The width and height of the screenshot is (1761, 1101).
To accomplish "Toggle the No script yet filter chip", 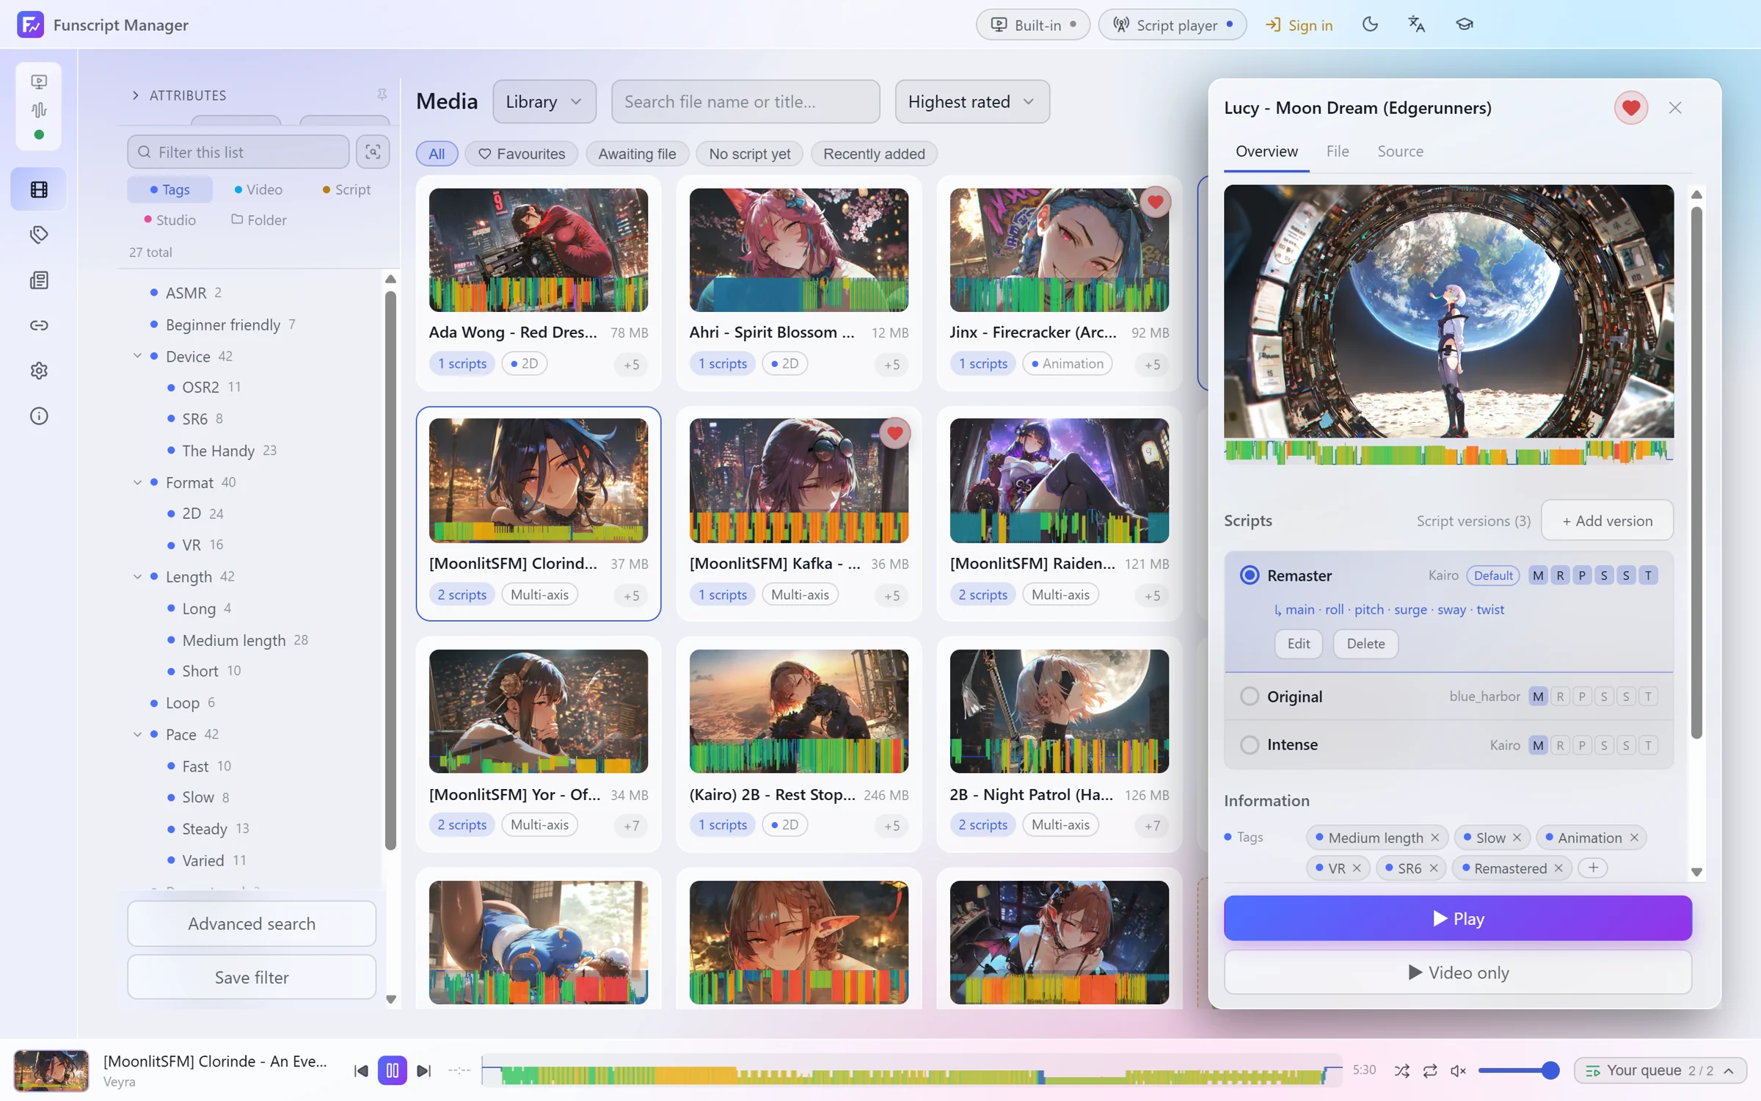I will [749, 153].
